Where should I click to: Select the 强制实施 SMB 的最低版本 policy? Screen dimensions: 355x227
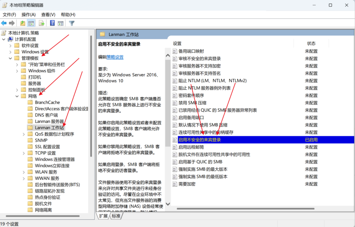(203, 177)
